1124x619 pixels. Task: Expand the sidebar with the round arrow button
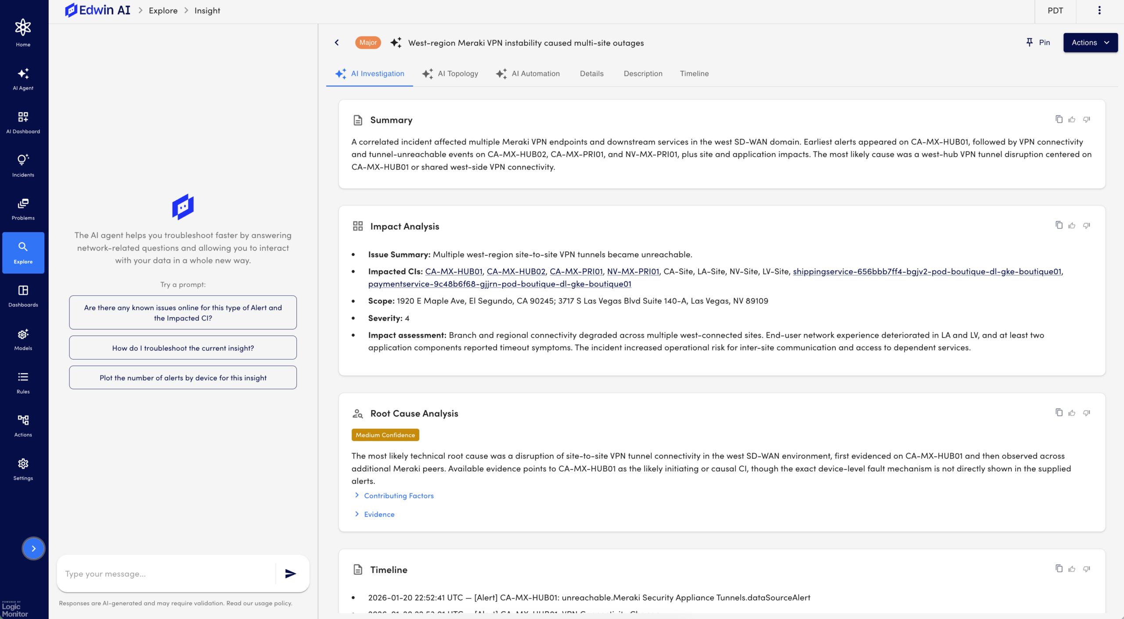click(x=33, y=548)
